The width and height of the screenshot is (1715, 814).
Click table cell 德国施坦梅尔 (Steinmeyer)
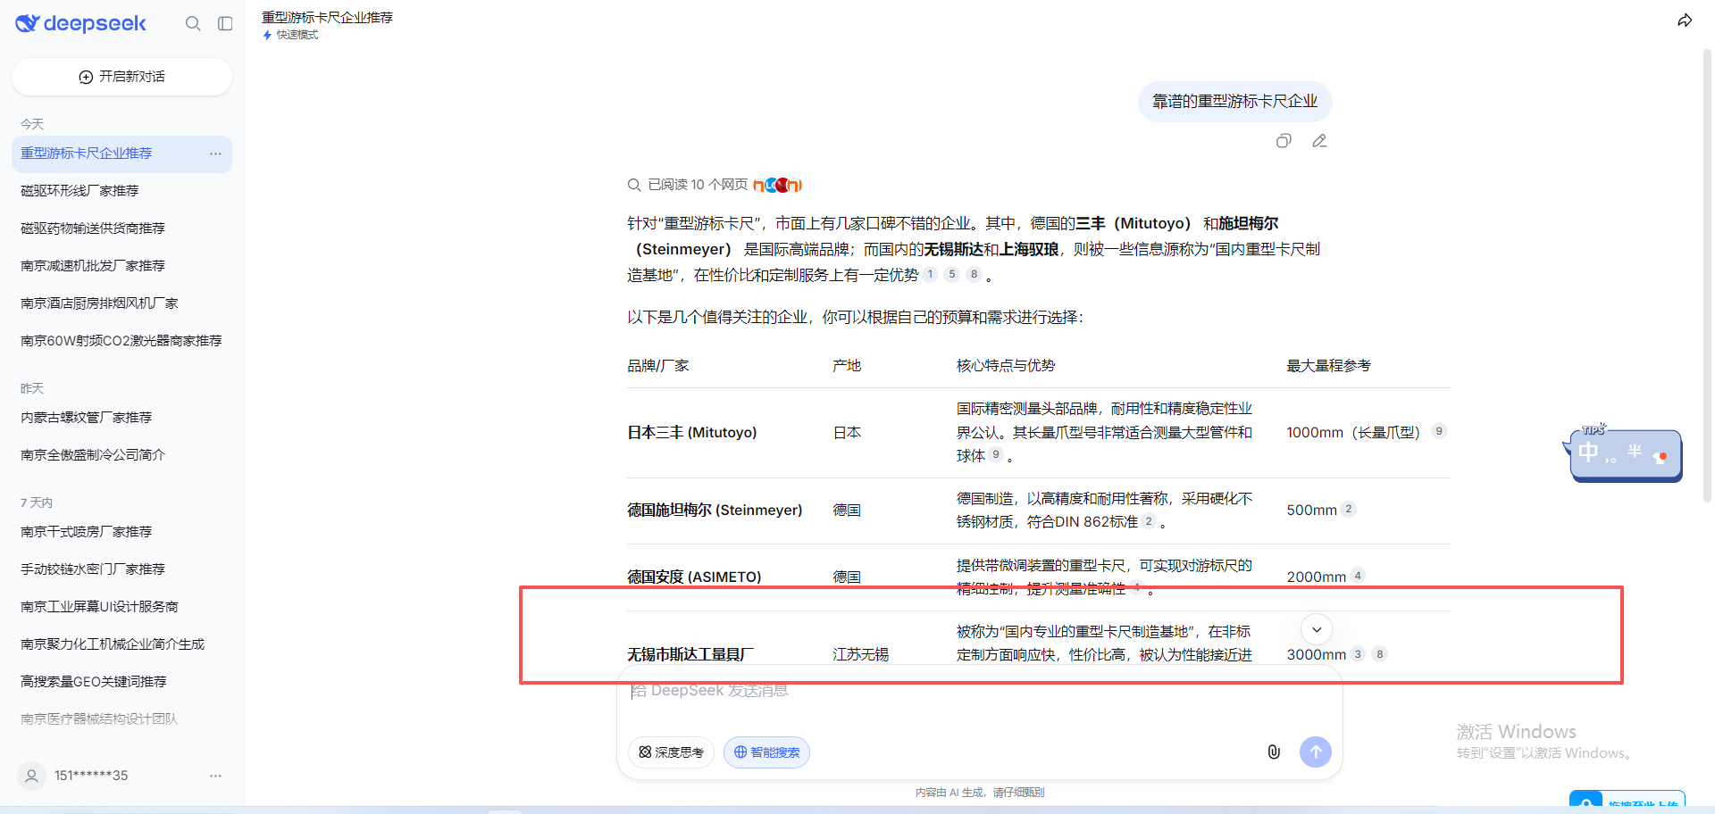[715, 511]
